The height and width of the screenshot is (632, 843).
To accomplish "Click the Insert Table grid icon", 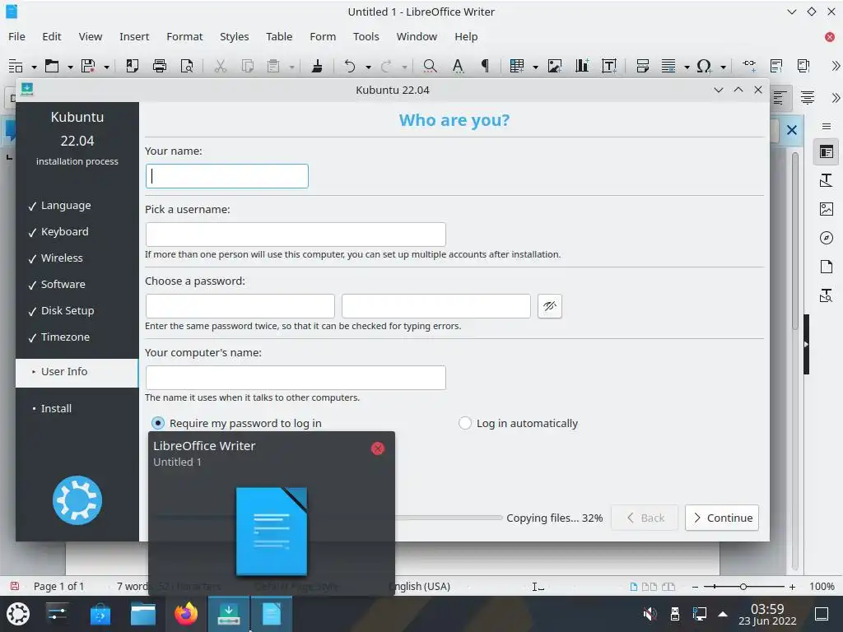I will tap(517, 66).
